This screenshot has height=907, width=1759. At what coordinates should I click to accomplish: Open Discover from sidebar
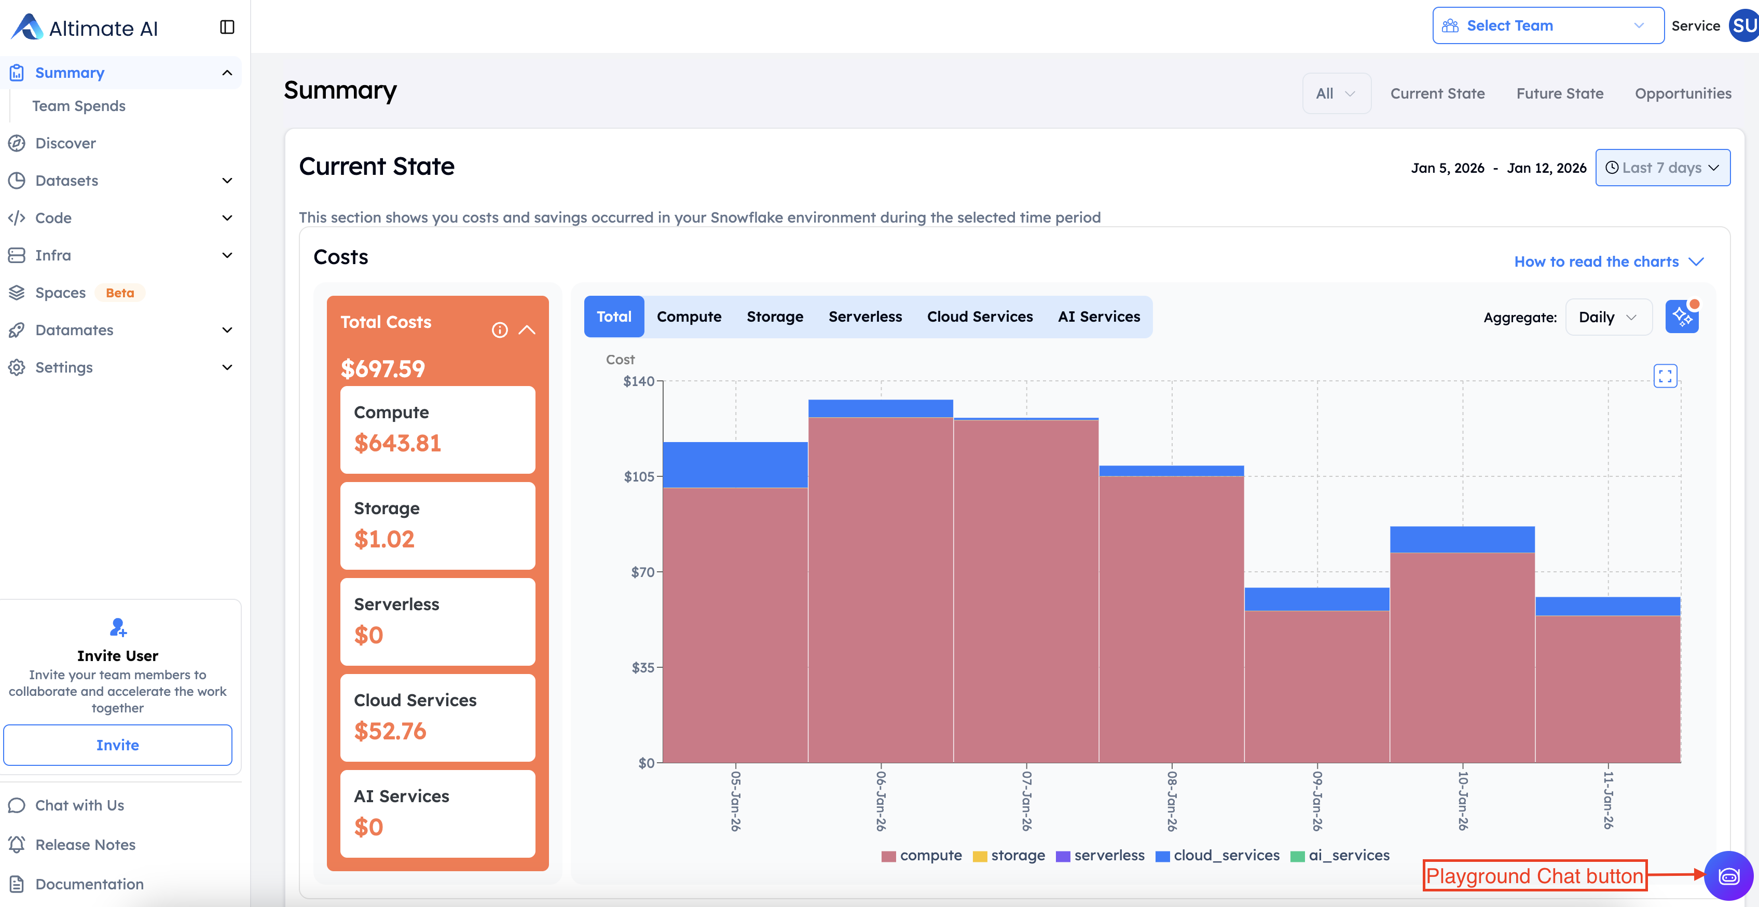point(65,143)
